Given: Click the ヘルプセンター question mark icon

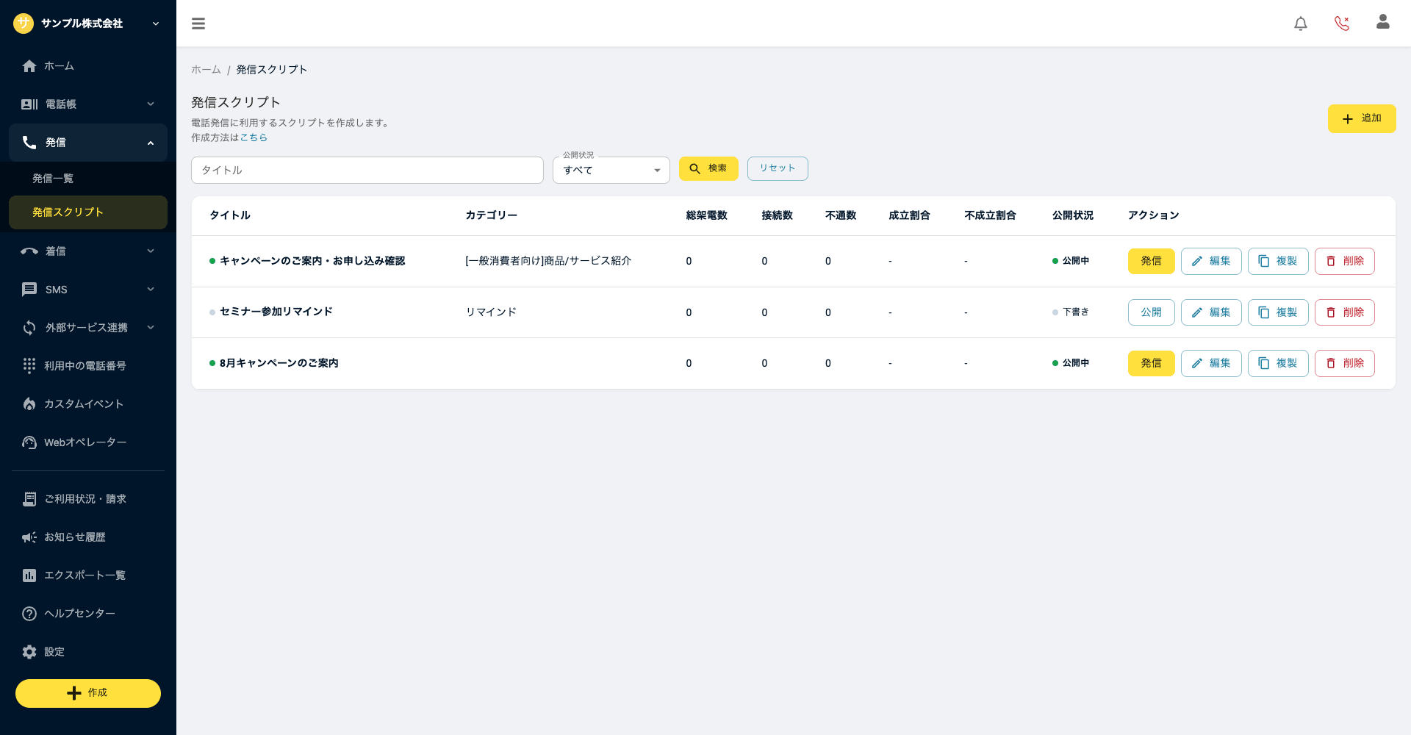Looking at the screenshot, I should point(29,614).
